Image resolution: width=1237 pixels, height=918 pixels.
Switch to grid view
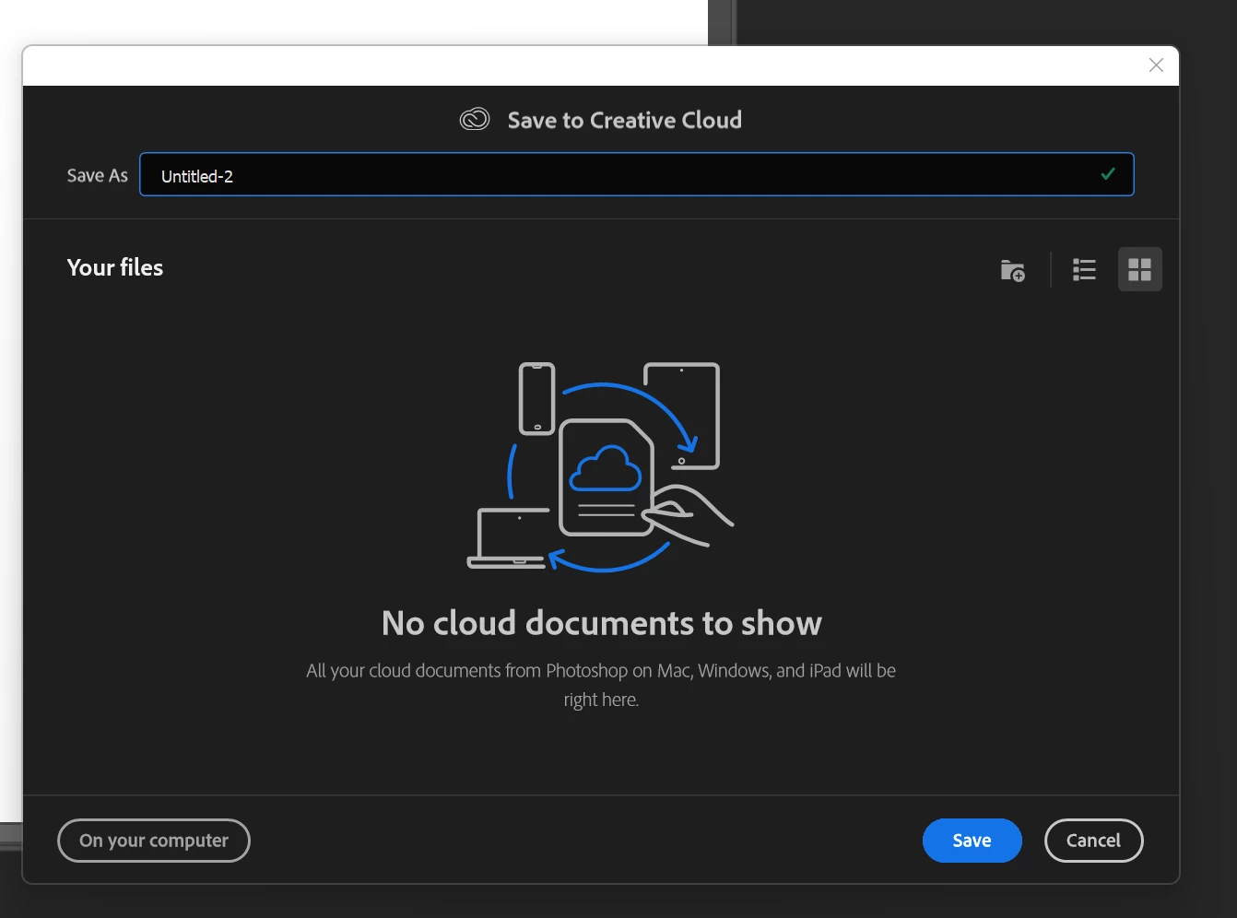click(1139, 269)
